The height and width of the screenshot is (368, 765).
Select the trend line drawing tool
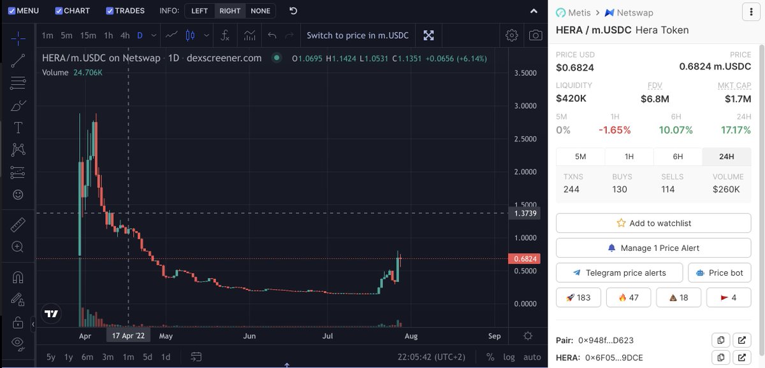tap(18, 60)
